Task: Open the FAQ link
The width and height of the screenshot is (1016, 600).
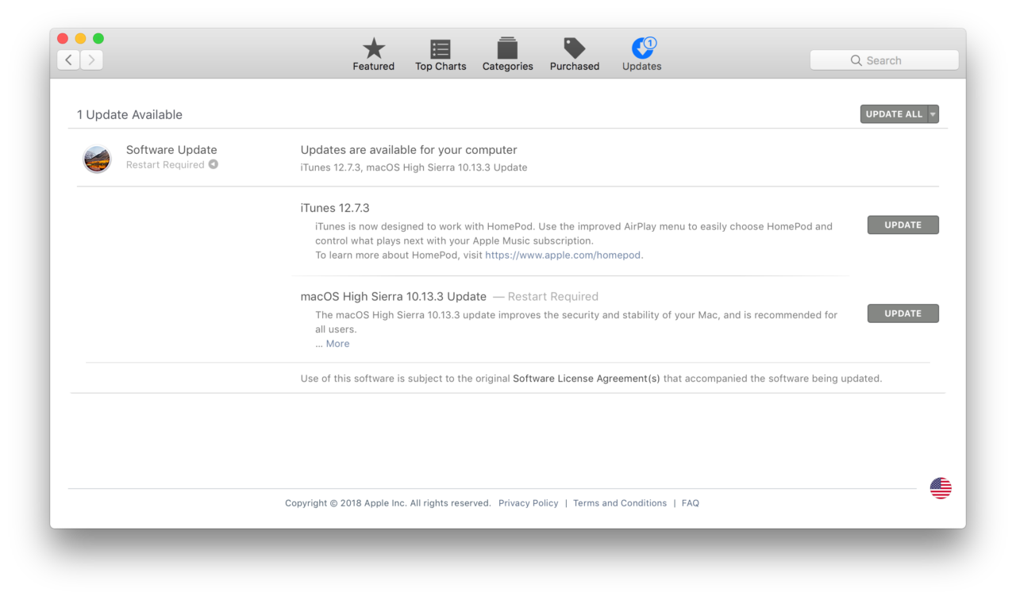Action: (x=690, y=502)
